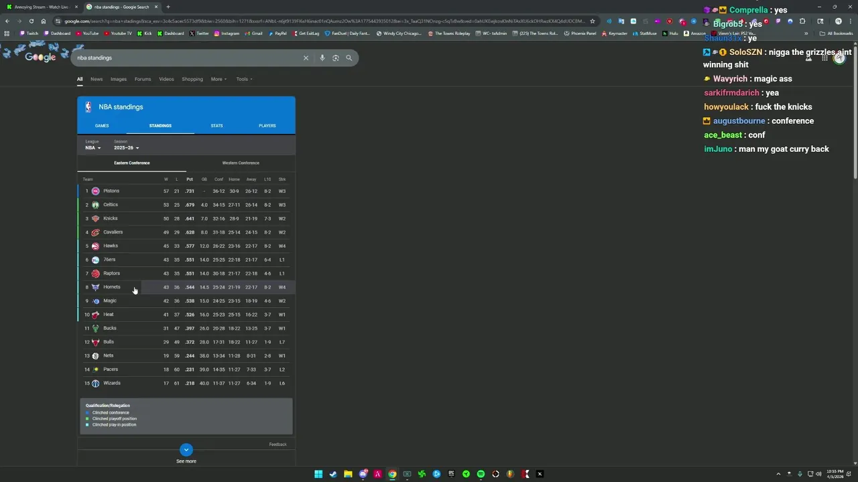This screenshot has width=858, height=482.
Task: Switch to the Stats tab
Action: [x=217, y=126]
